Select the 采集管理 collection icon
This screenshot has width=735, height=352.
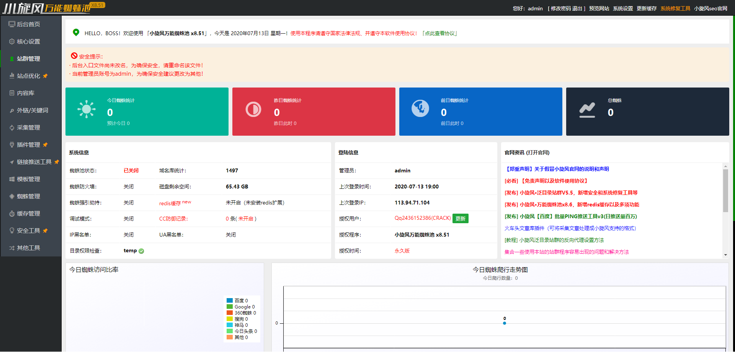pyautogui.click(x=11, y=127)
